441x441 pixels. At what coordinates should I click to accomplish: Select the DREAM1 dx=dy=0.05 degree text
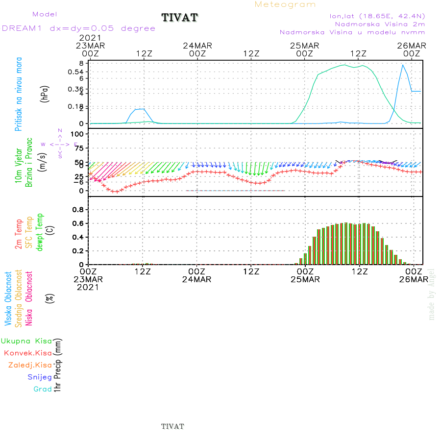(78, 28)
